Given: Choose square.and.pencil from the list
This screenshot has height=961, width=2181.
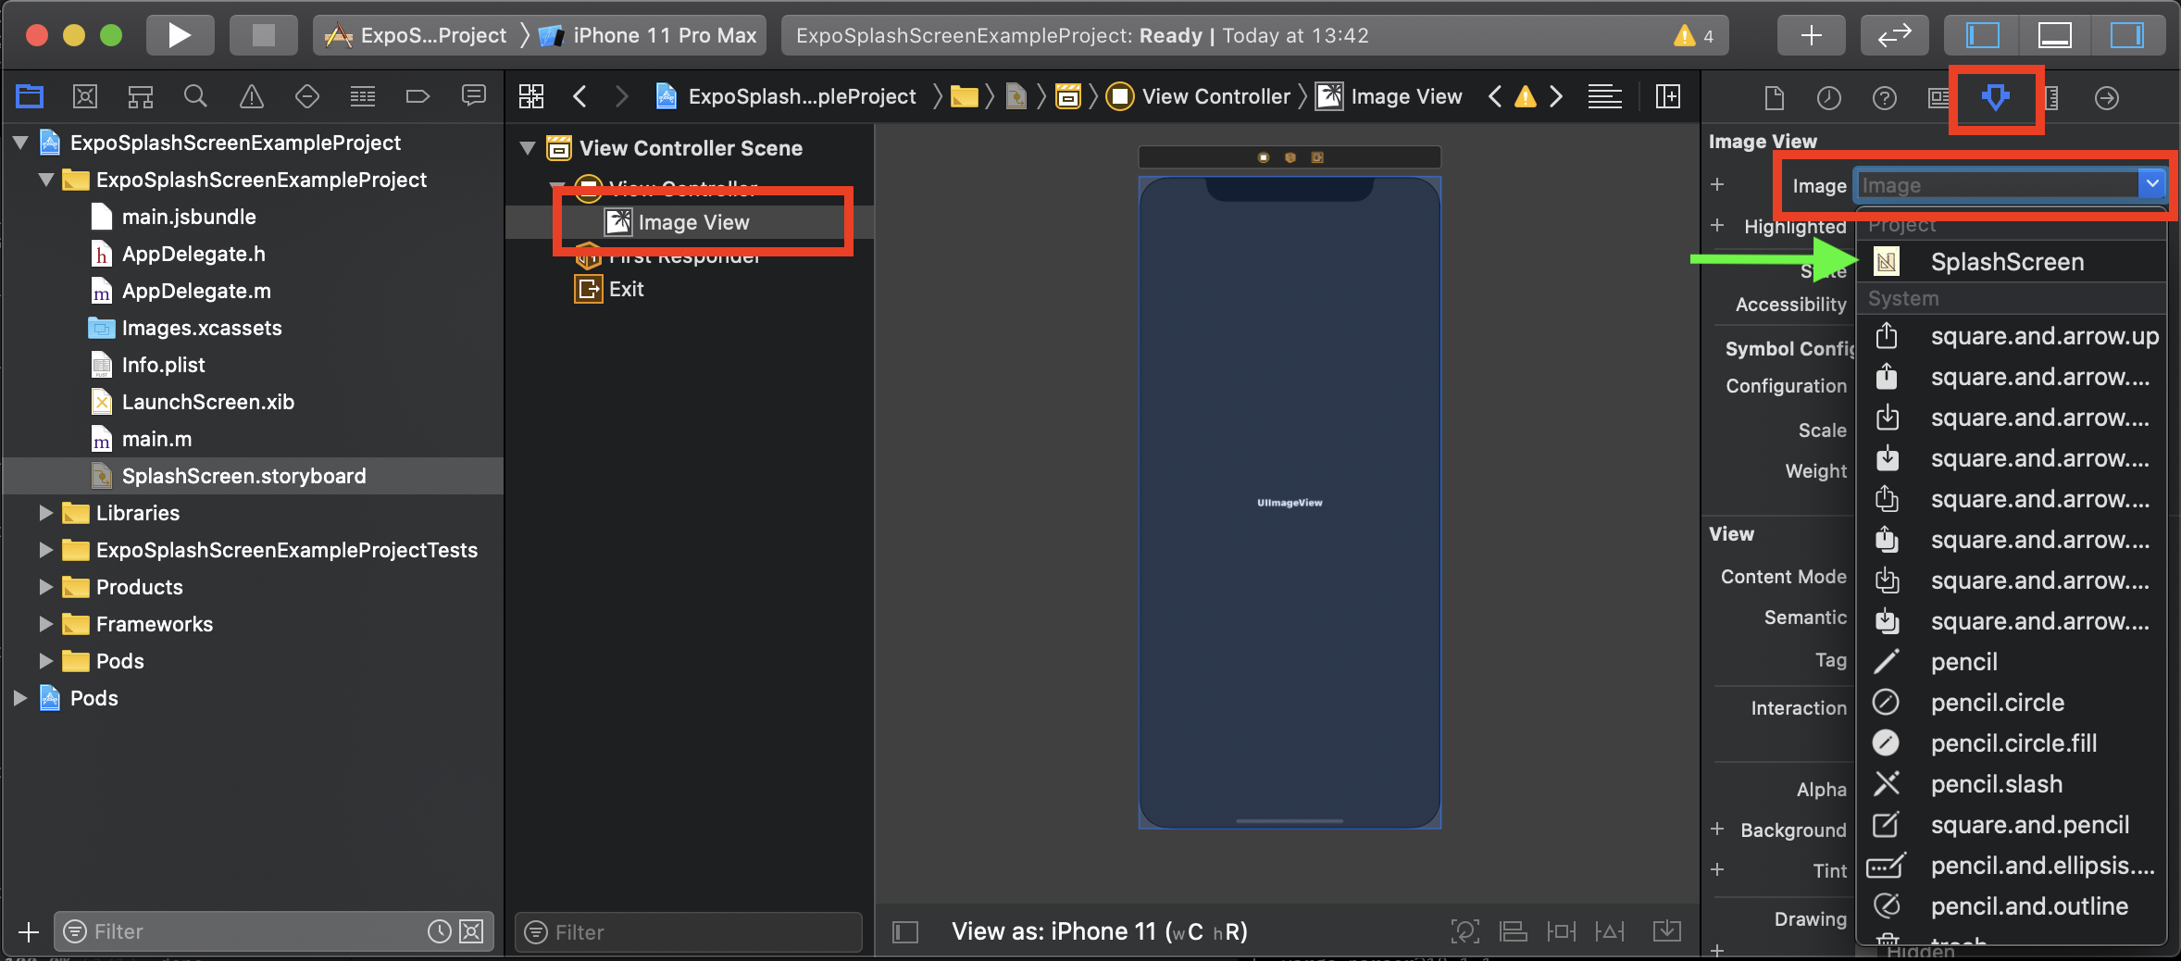Looking at the screenshot, I should [x=2012, y=825].
